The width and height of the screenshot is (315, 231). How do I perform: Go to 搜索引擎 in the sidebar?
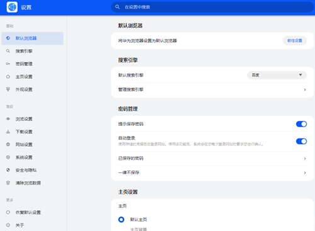(32, 51)
